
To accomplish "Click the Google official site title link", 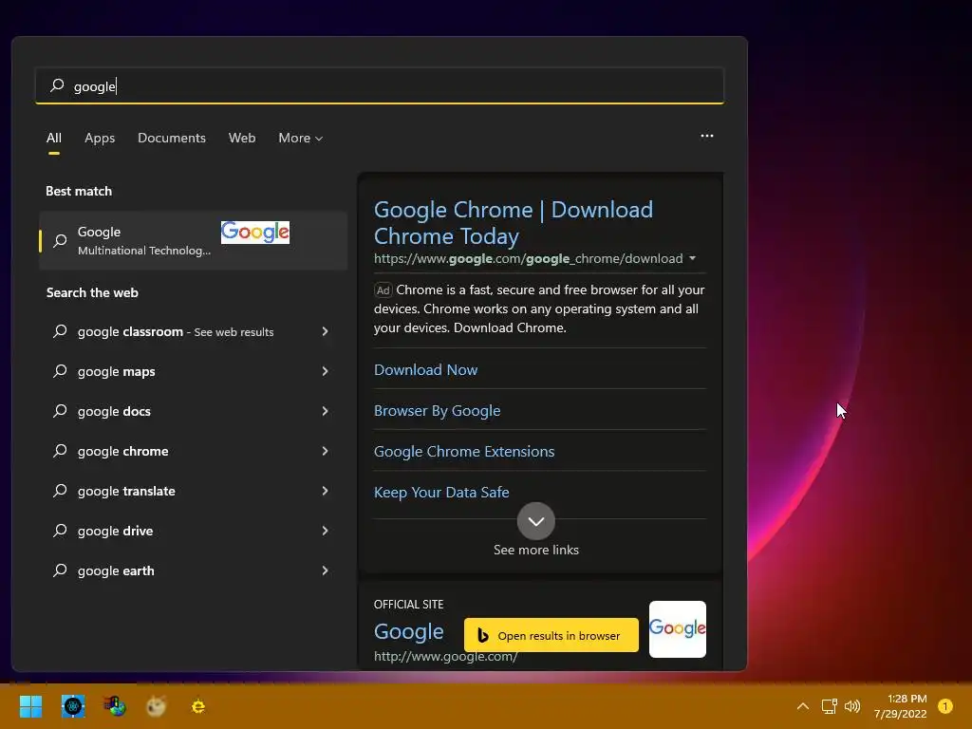I will (408, 631).
